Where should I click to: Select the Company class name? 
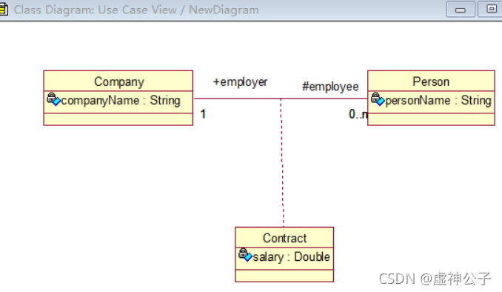tap(119, 82)
